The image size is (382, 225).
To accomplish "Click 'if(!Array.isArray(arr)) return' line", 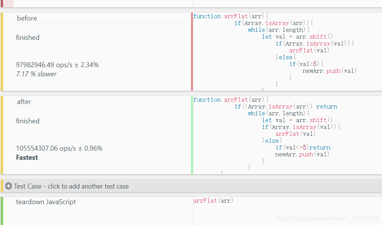I will (286, 107).
